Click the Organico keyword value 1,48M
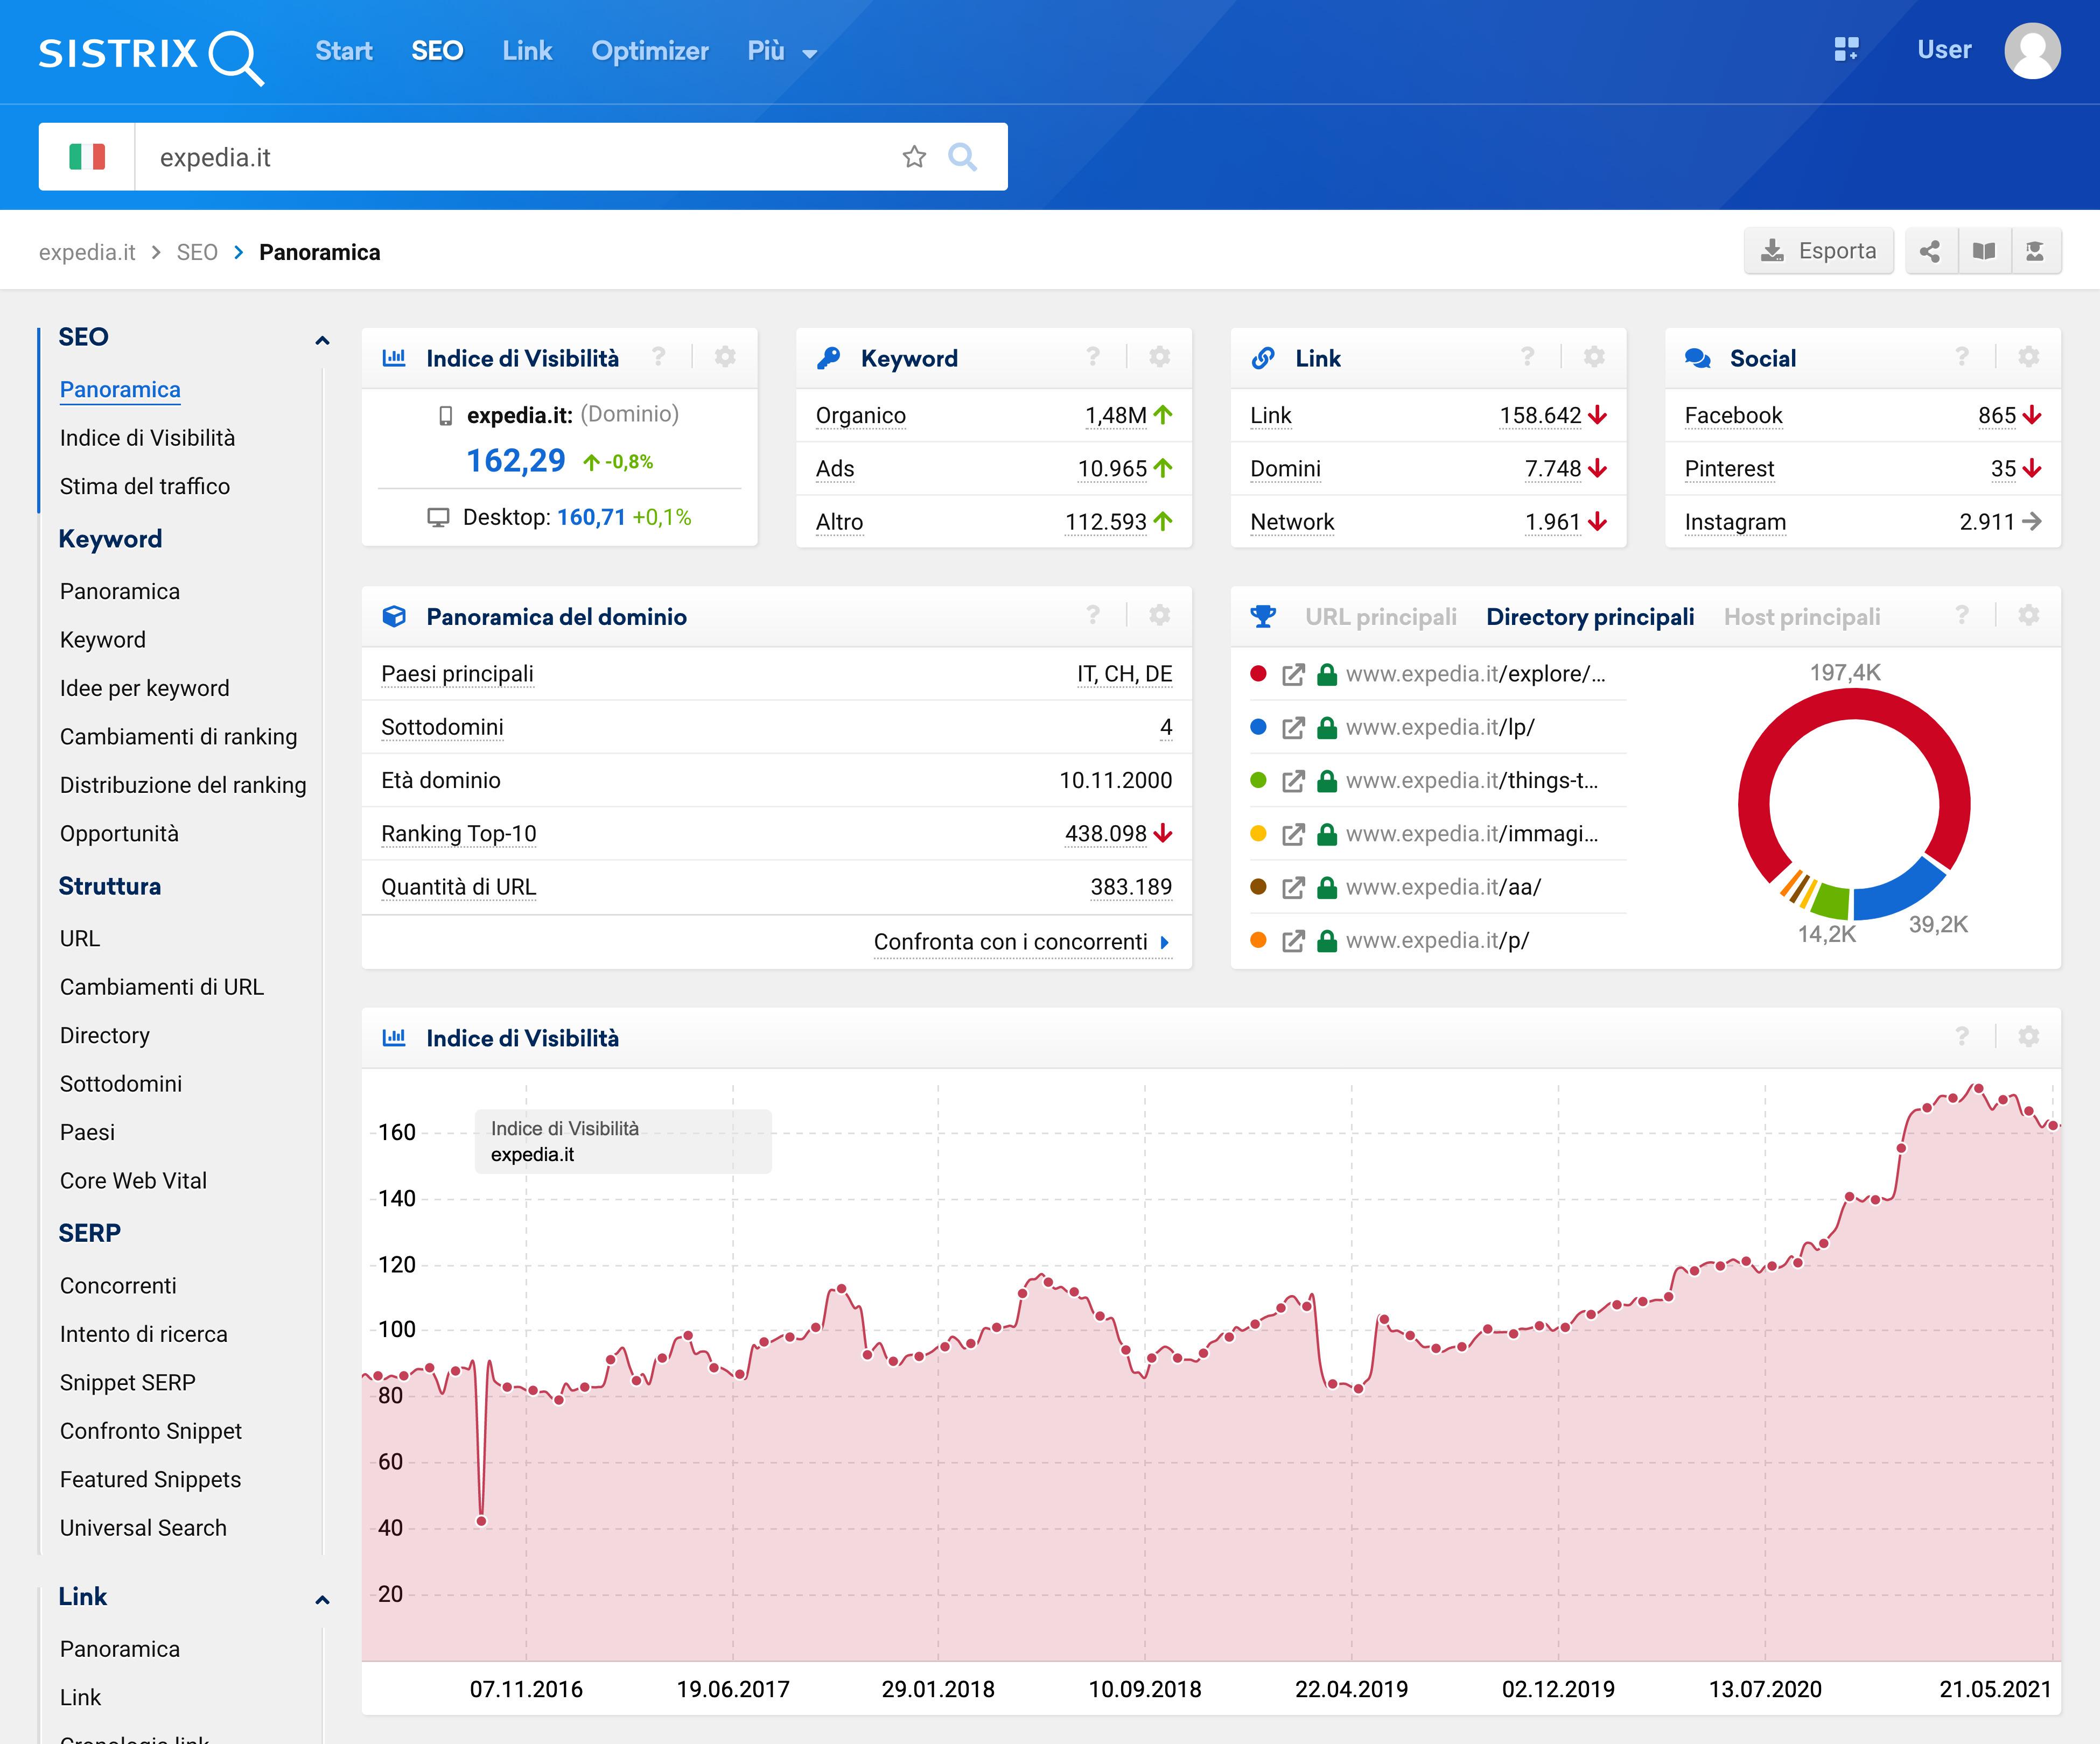Viewport: 2100px width, 1744px height. 1116,415
